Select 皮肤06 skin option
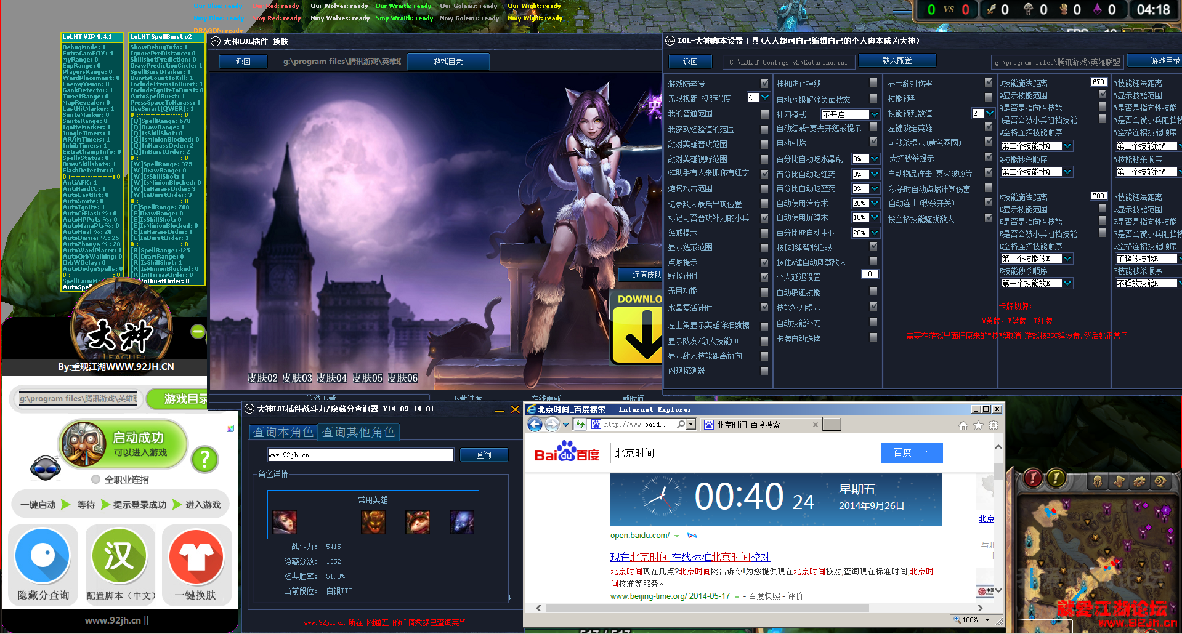This screenshot has width=1182, height=634. point(402,378)
